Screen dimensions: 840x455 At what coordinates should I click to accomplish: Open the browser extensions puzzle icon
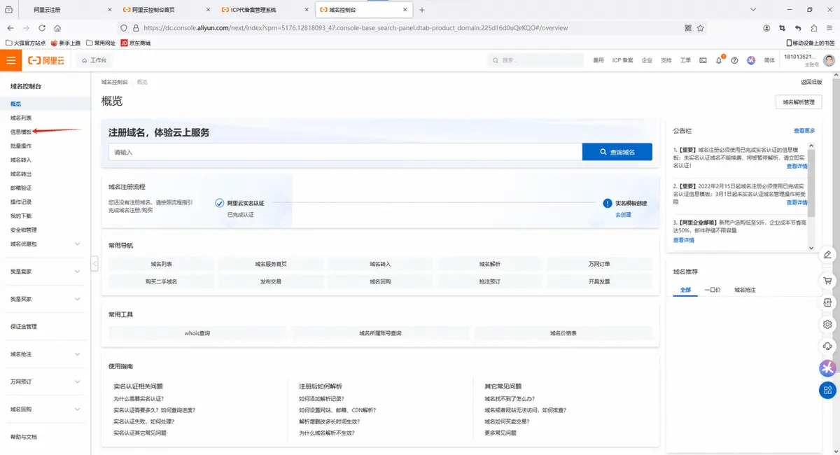(813, 28)
